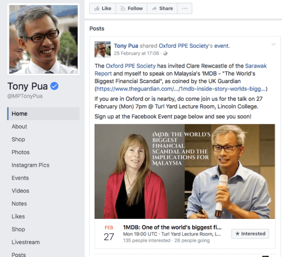Click the Share arrow icon
Viewport: 282px width, 257px height.
coord(154,9)
